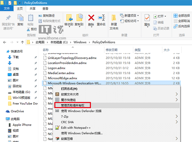Choose 管理员取得所有权 in the context menu
The width and height of the screenshot is (192, 142).
tap(73, 105)
